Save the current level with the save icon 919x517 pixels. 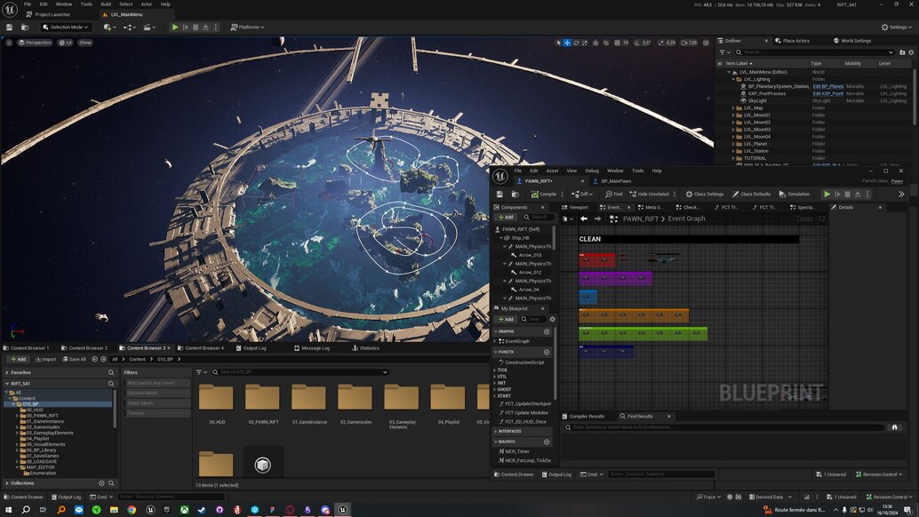[9, 28]
